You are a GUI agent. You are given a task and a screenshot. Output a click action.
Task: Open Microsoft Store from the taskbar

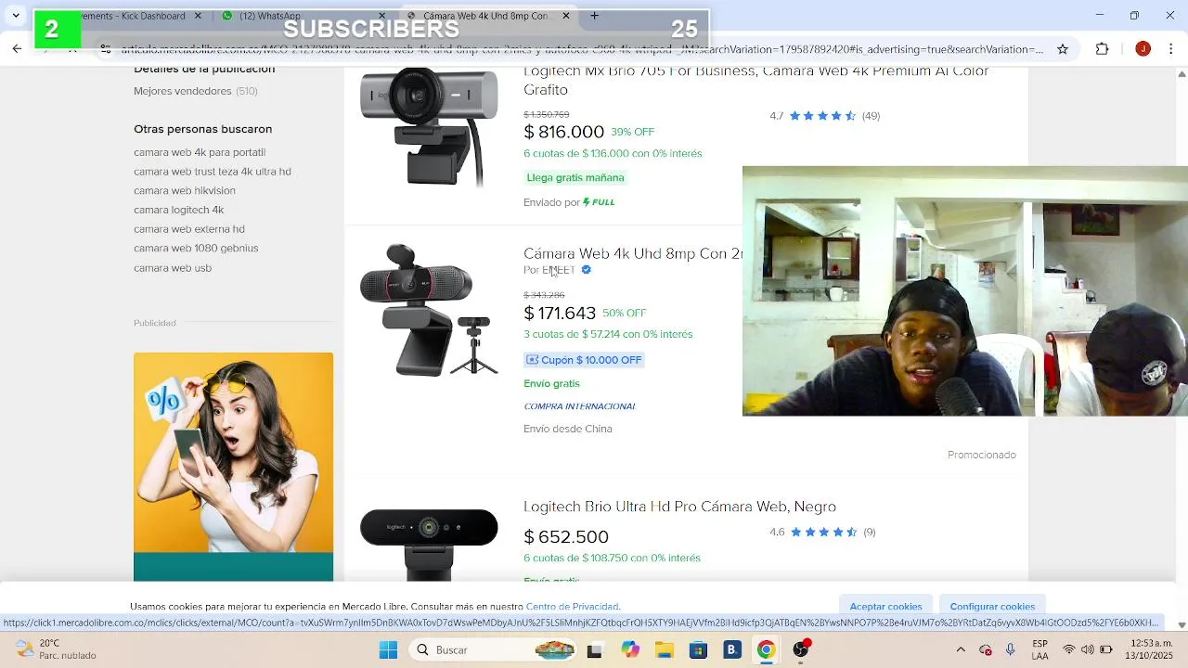[x=698, y=649]
